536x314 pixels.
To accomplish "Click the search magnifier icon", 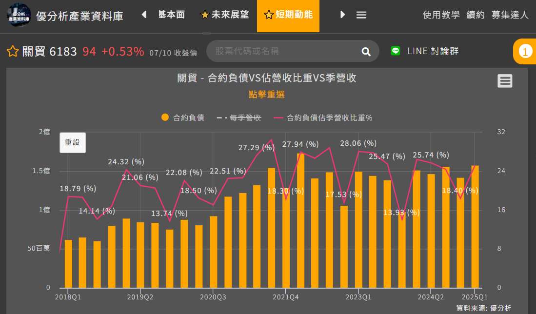I will pos(366,52).
